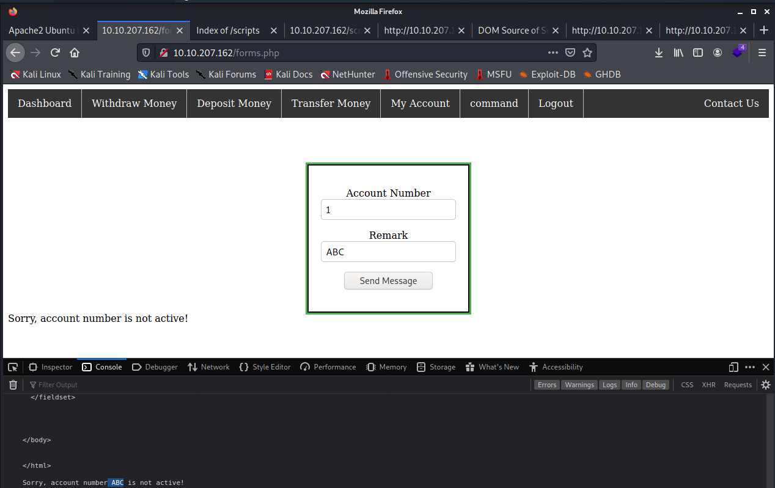Viewport: 775px width, 488px height.
Task: Toggle the Warnings console filter
Action: [x=579, y=385]
